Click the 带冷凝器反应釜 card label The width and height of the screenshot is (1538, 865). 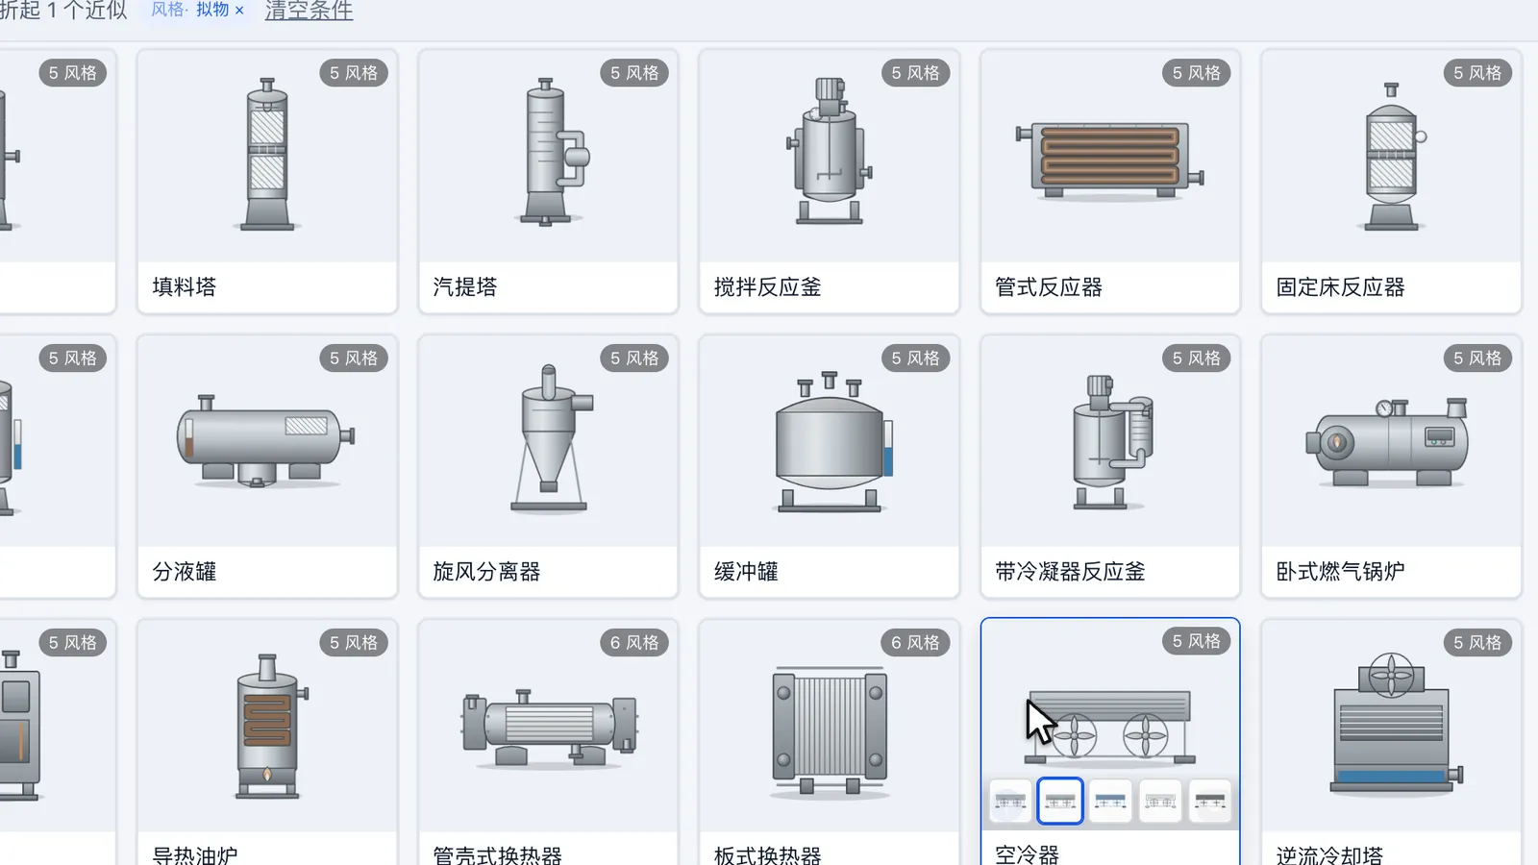[x=1070, y=572]
